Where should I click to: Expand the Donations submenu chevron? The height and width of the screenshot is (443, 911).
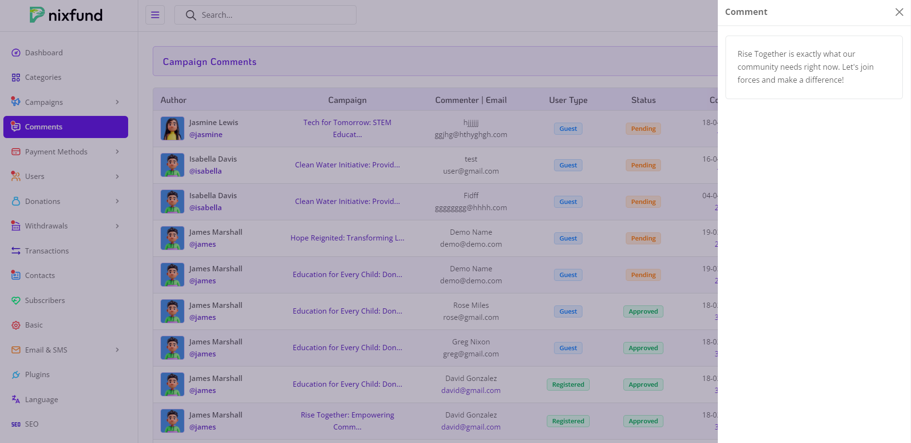[117, 202]
